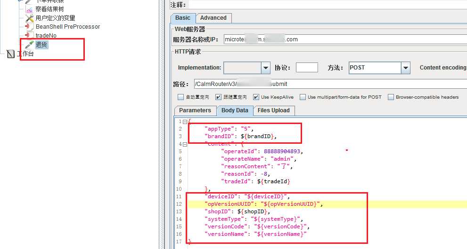
Task: Collapse the content block fold marker on line 4
Action: (185, 144)
